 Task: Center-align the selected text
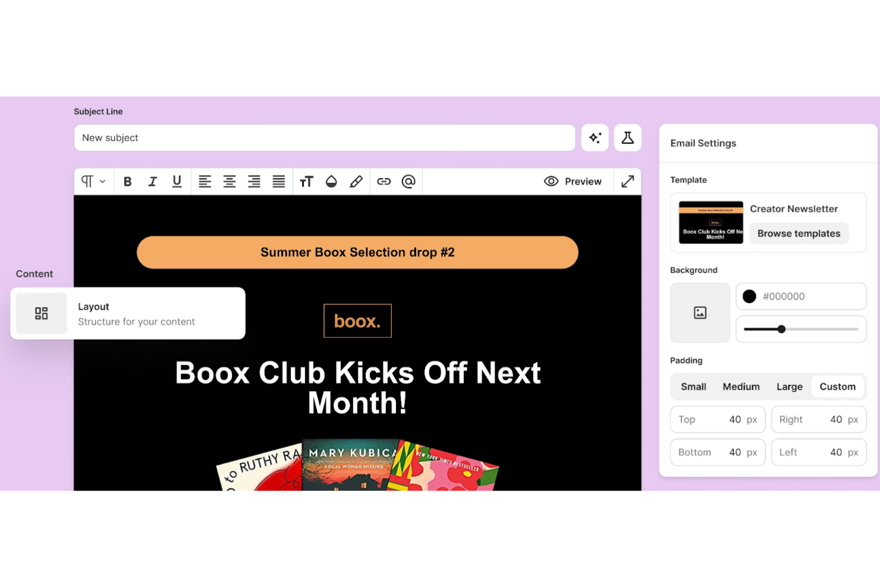(x=230, y=181)
